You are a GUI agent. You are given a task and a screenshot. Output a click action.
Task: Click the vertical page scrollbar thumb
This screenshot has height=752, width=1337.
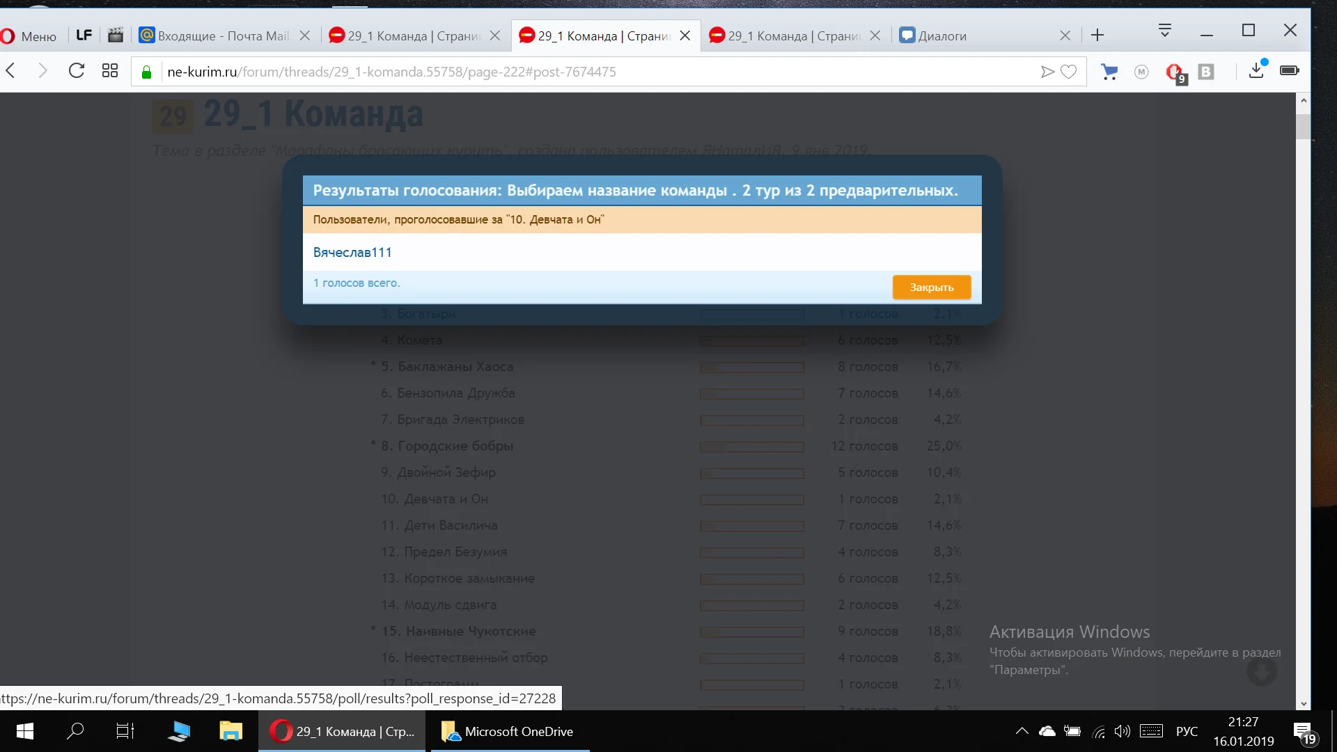coord(1304,127)
